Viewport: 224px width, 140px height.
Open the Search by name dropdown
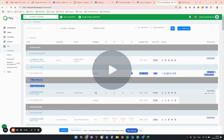coord(114,28)
